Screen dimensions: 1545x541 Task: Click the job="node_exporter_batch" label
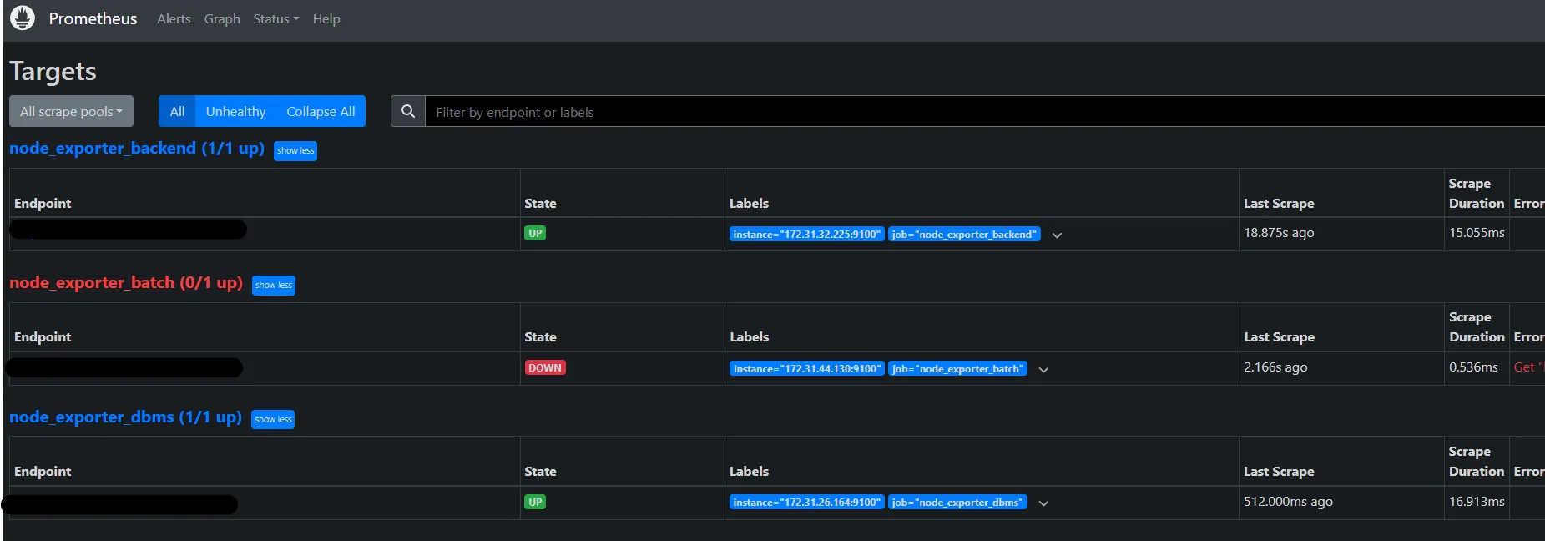point(957,368)
